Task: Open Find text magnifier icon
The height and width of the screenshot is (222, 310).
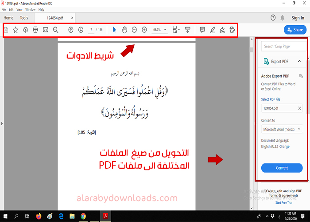Action: click(56, 30)
